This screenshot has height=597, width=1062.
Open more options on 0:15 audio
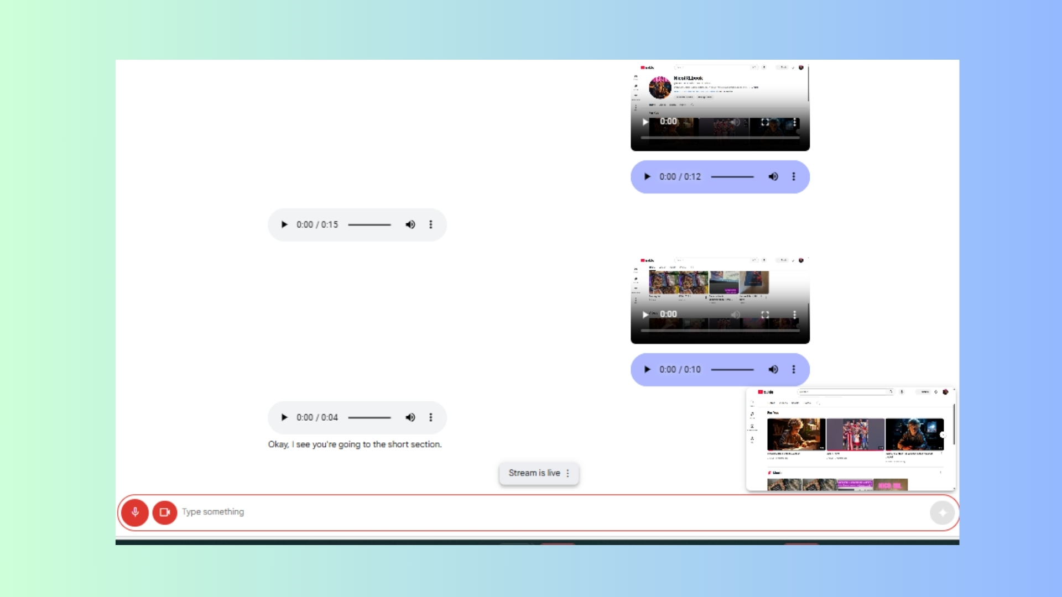click(x=431, y=224)
